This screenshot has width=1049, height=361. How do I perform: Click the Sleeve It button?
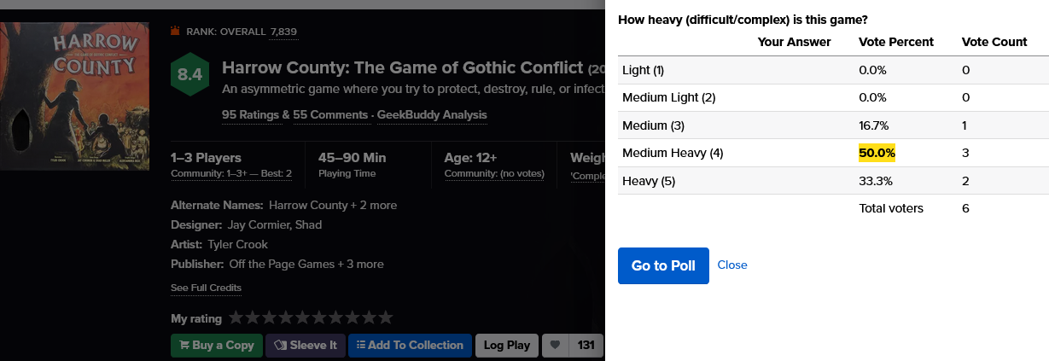coord(306,346)
